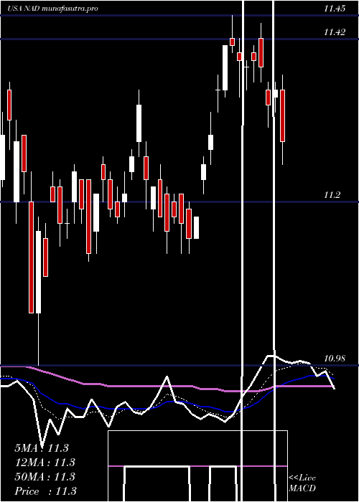Select the 11.45 price level label
Screen dimensions: 359x502
pyautogui.click(x=335, y=9)
